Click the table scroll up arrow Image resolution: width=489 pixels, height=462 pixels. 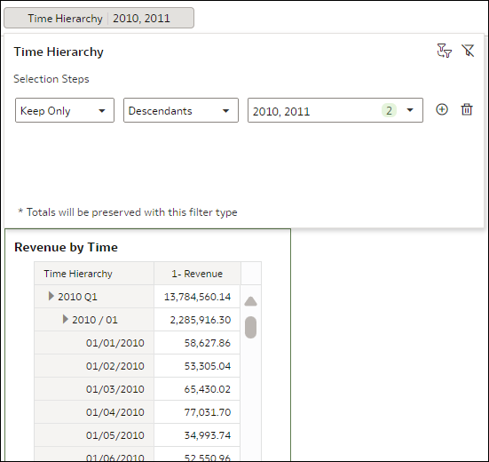(251, 301)
